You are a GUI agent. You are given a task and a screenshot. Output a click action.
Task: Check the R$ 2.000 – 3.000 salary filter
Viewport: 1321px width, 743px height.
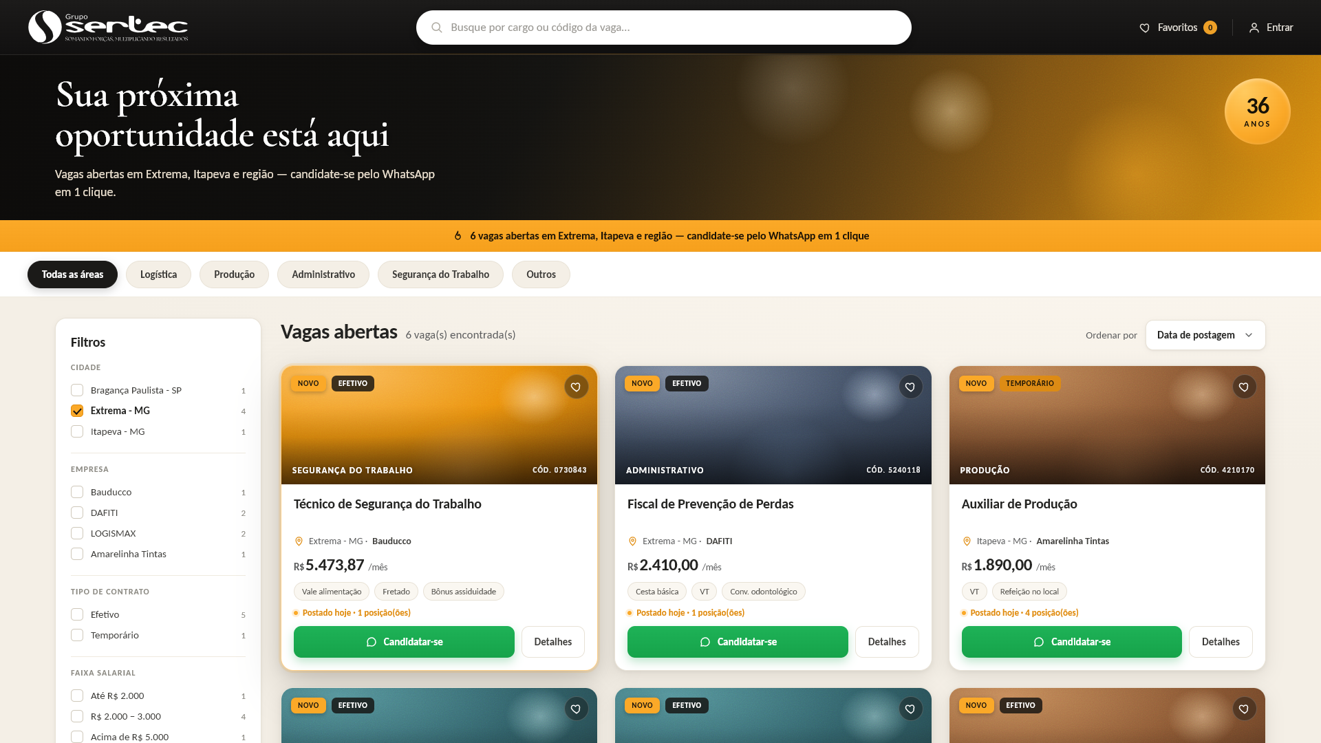(77, 716)
